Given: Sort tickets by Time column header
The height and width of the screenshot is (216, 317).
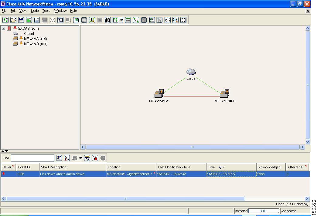Looking at the screenshot, I should tap(231, 167).
